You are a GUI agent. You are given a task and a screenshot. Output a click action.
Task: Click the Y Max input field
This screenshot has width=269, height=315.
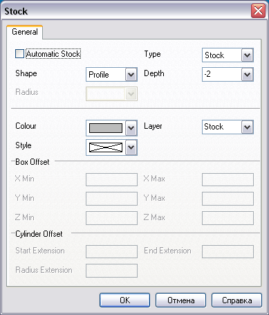click(x=228, y=199)
